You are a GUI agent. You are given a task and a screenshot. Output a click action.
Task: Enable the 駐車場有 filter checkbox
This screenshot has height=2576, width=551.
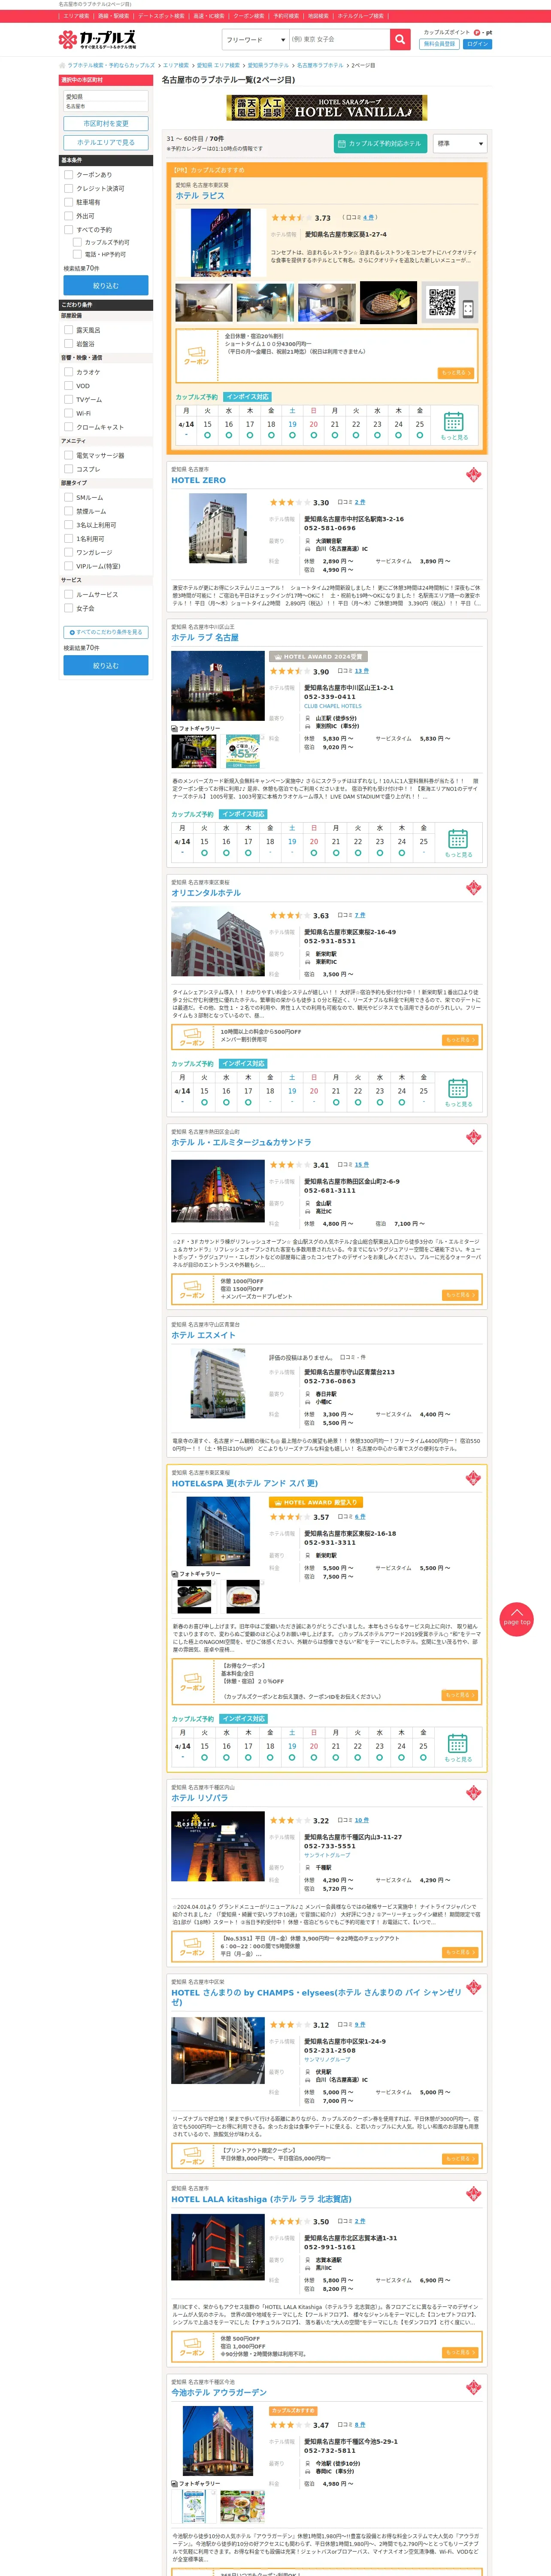pos(69,202)
